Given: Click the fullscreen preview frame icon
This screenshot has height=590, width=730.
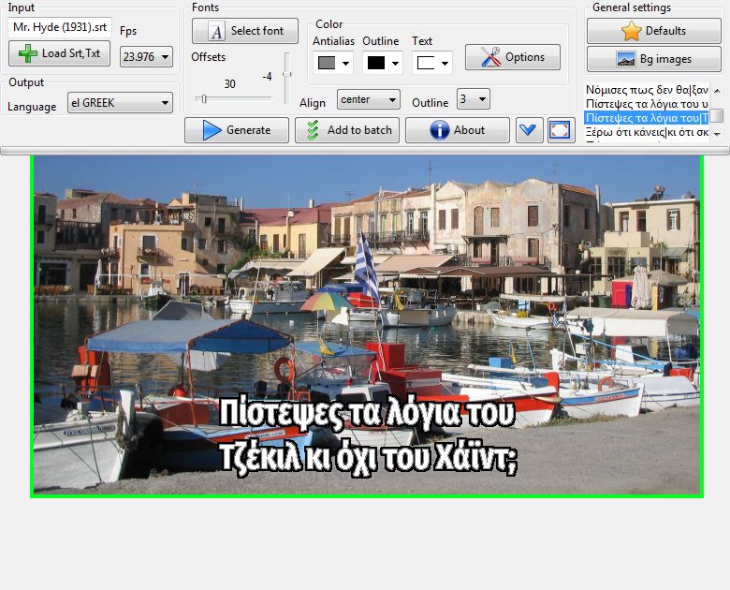Looking at the screenshot, I should click(560, 130).
